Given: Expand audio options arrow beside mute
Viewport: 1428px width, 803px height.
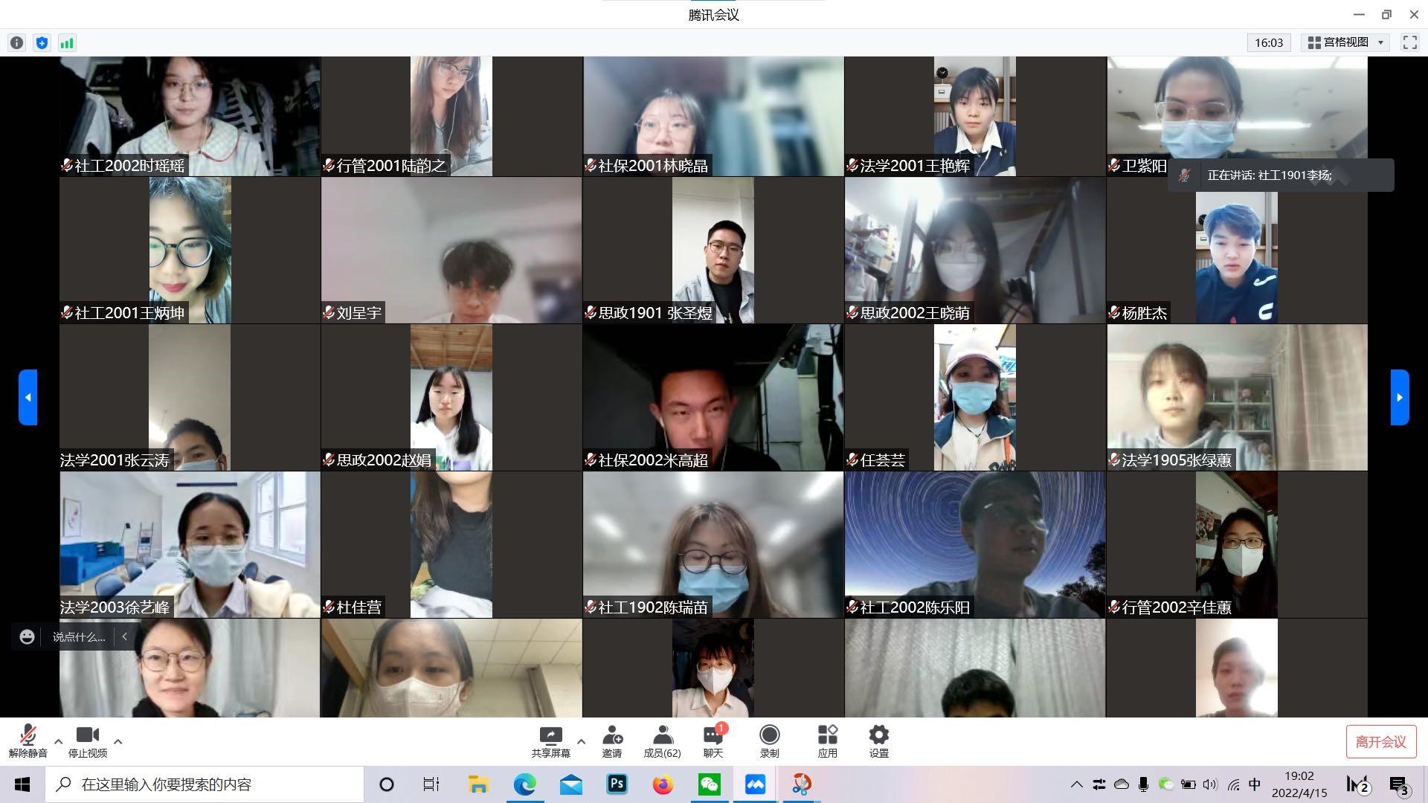Looking at the screenshot, I should pos(58,741).
